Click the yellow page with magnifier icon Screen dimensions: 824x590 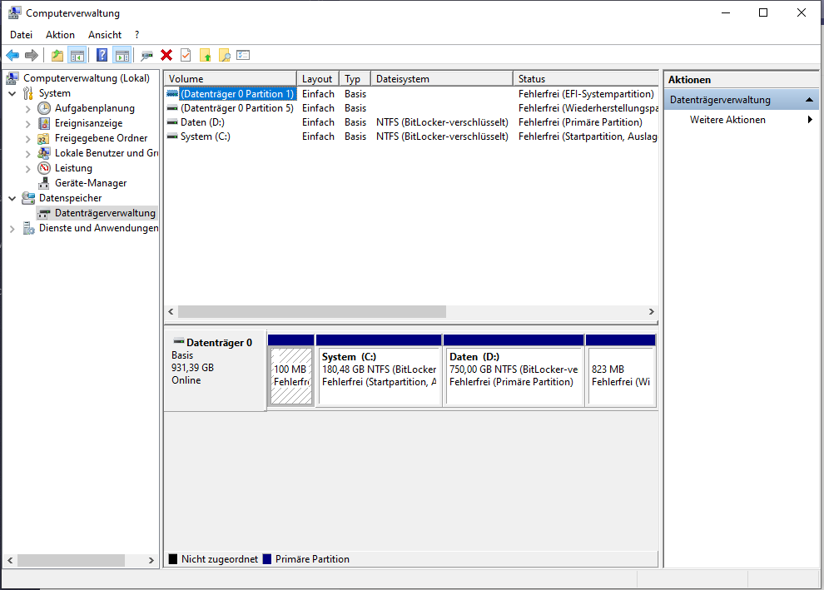[225, 55]
